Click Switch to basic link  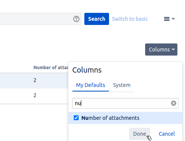(130, 19)
